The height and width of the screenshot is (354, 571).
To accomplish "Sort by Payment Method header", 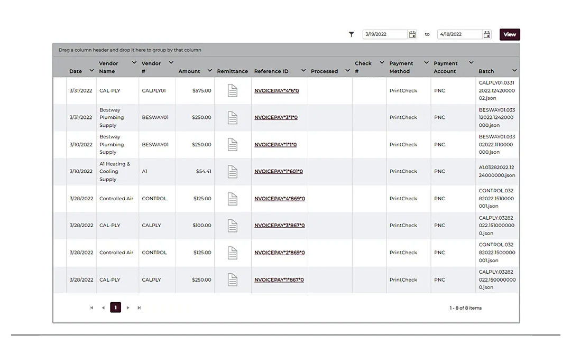I will pyautogui.click(x=401, y=67).
